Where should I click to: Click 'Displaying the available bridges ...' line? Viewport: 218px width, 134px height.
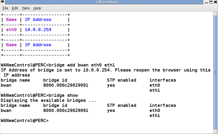tap(48, 100)
